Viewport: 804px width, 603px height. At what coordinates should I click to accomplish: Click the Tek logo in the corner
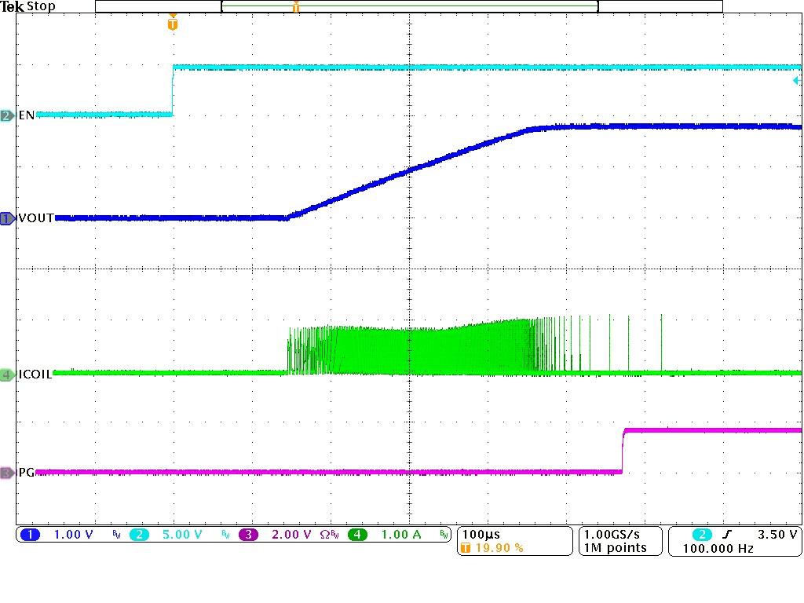tap(13, 6)
